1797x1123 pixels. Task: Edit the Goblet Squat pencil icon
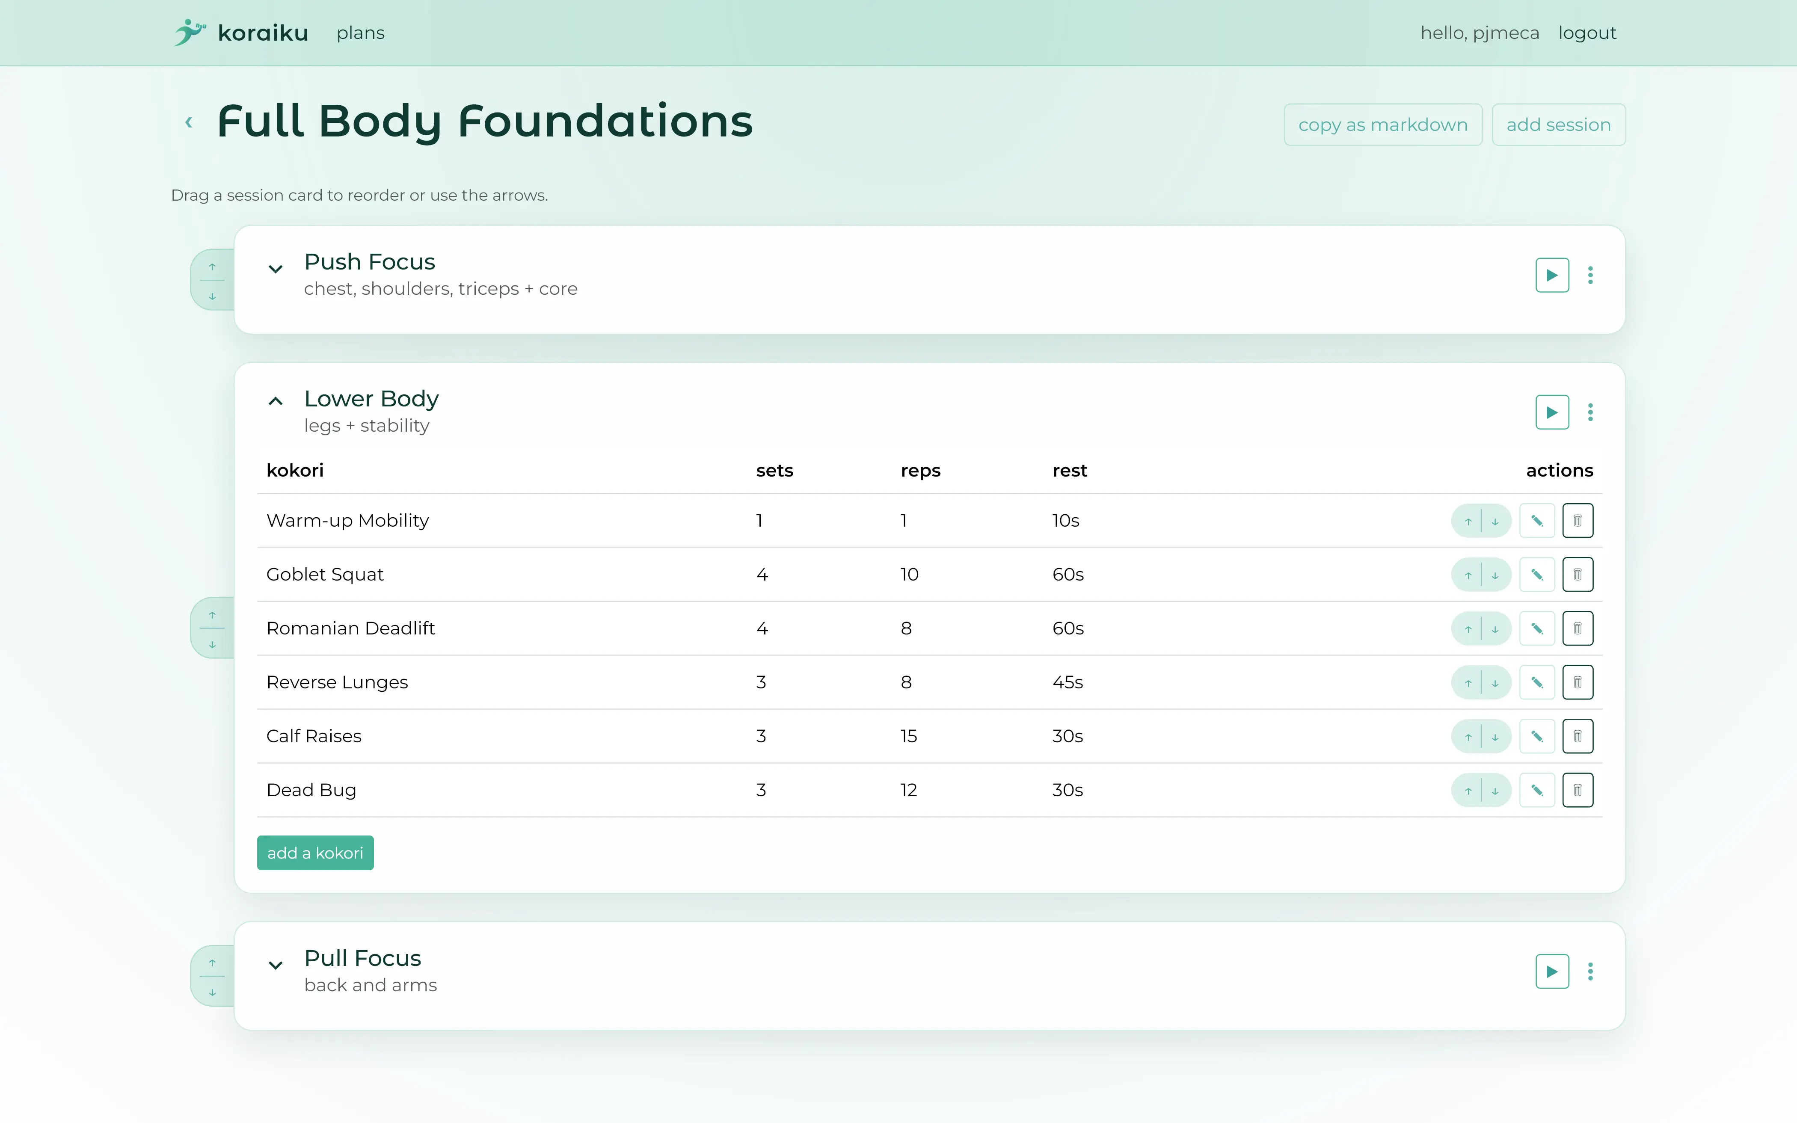tap(1536, 575)
